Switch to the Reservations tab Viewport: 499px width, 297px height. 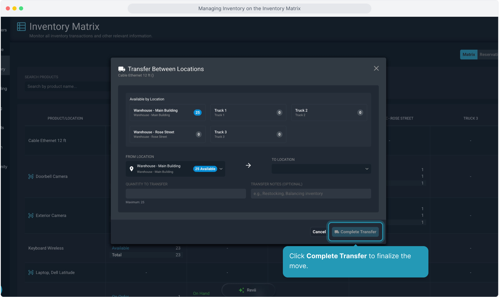point(488,54)
